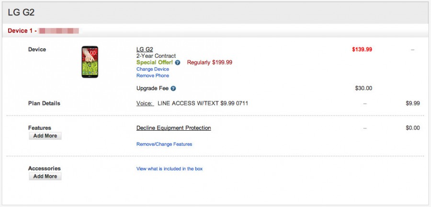Viewport: 431px width, 207px height.
Task: Click the green Special Offer! text
Action: (x=154, y=62)
